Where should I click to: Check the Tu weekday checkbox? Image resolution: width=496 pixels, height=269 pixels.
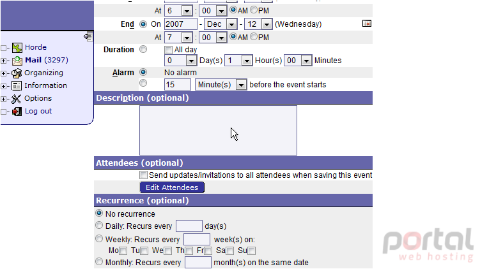click(144, 251)
